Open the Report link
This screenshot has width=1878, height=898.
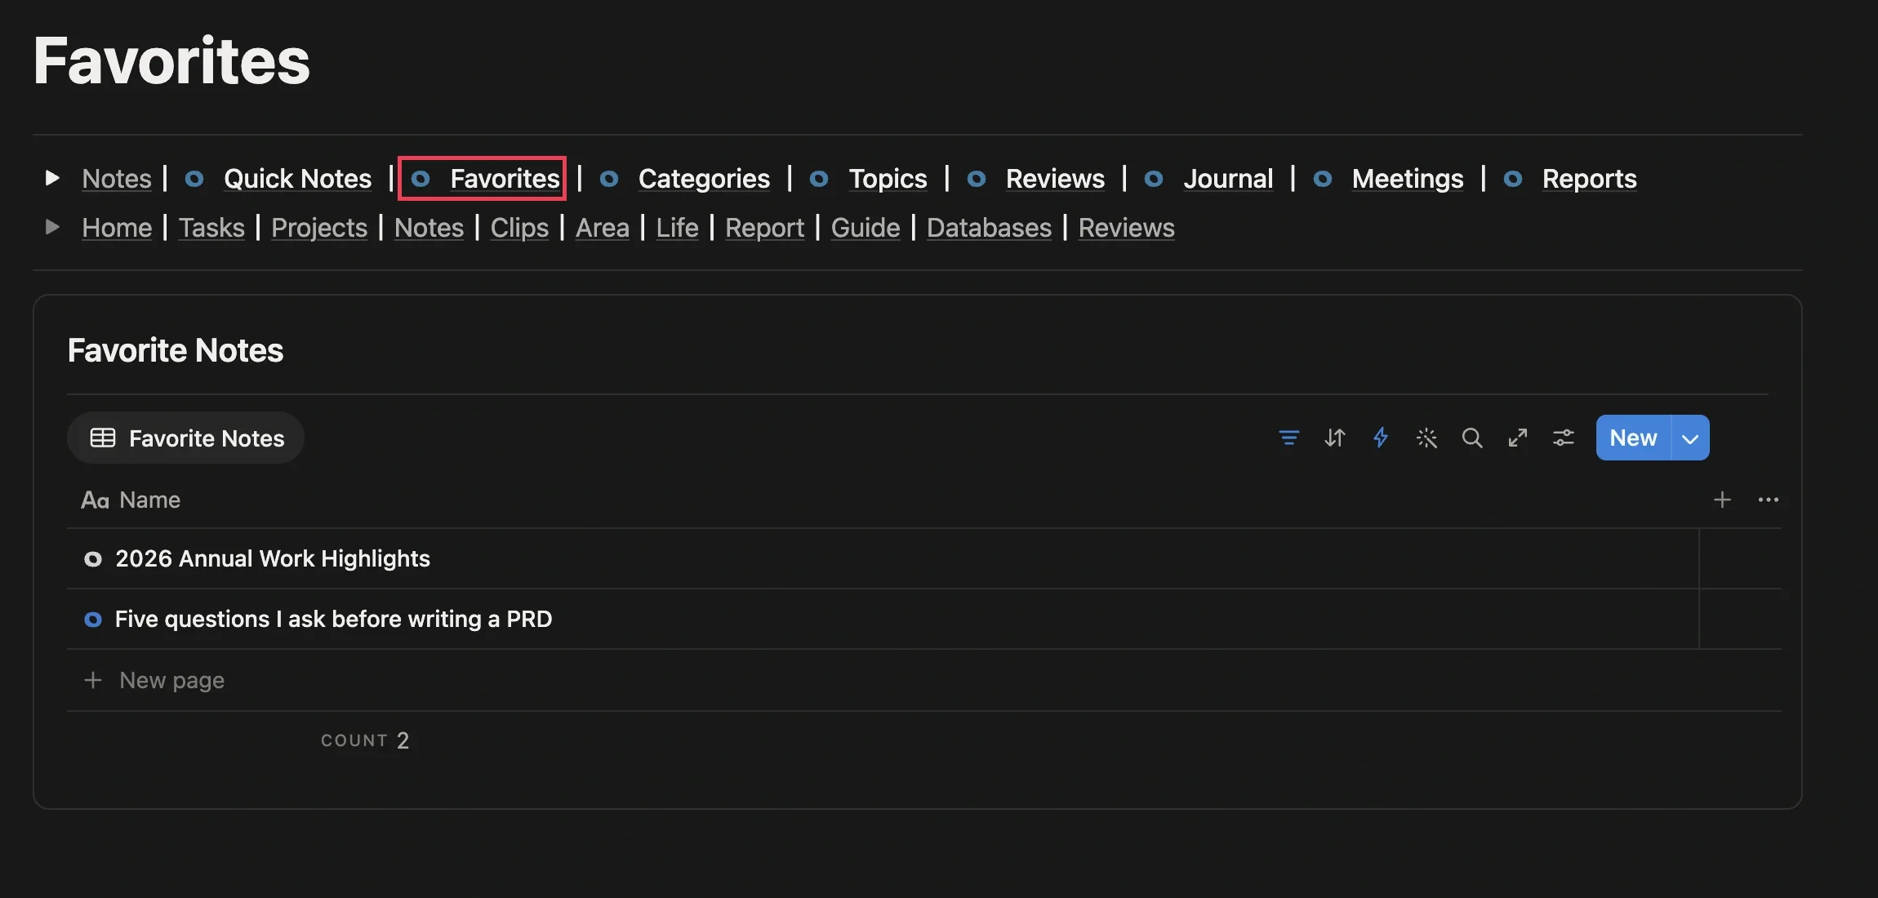click(x=764, y=228)
